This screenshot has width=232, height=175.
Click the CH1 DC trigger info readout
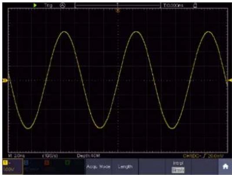(203, 156)
